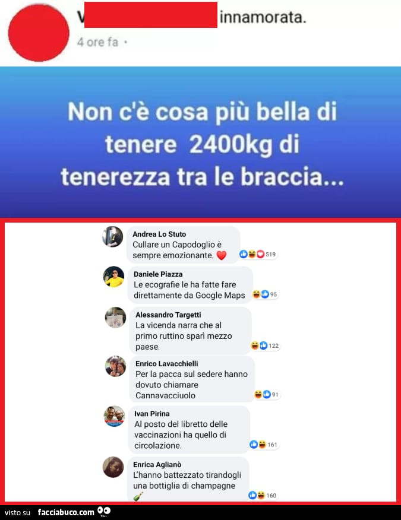Click Enrico Lavacchielli's avatar
The image size is (401, 520).
(x=115, y=366)
